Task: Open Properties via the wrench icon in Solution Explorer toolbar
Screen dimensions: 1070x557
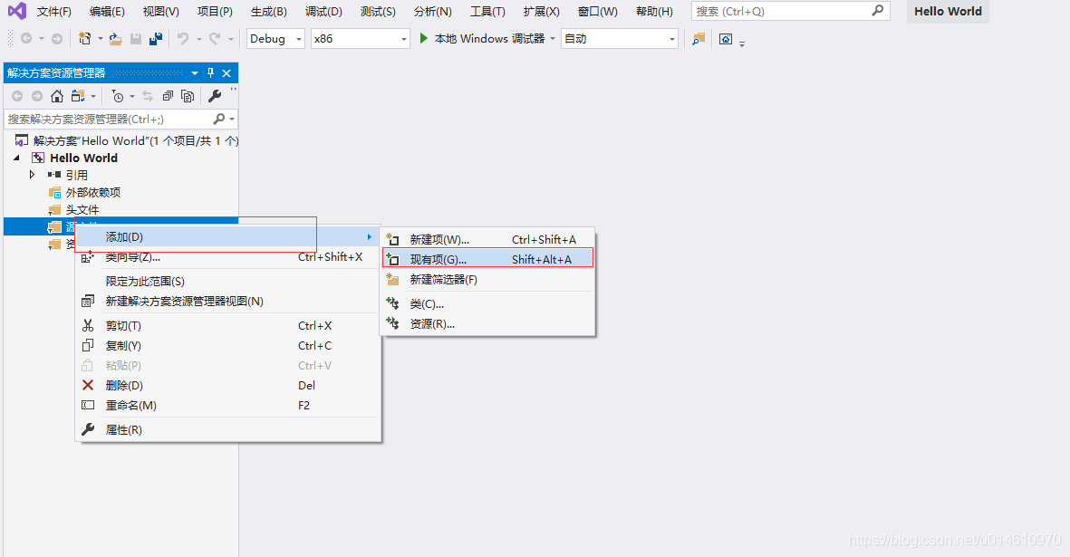Action: pos(215,96)
